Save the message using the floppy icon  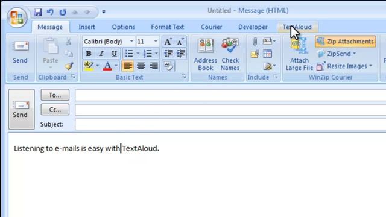click(38, 12)
